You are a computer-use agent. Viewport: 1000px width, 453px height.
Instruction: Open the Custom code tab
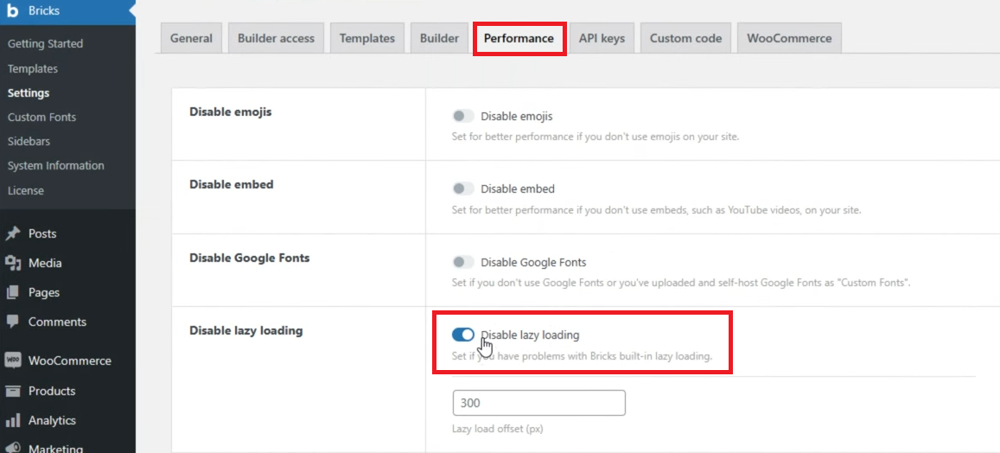coord(685,38)
